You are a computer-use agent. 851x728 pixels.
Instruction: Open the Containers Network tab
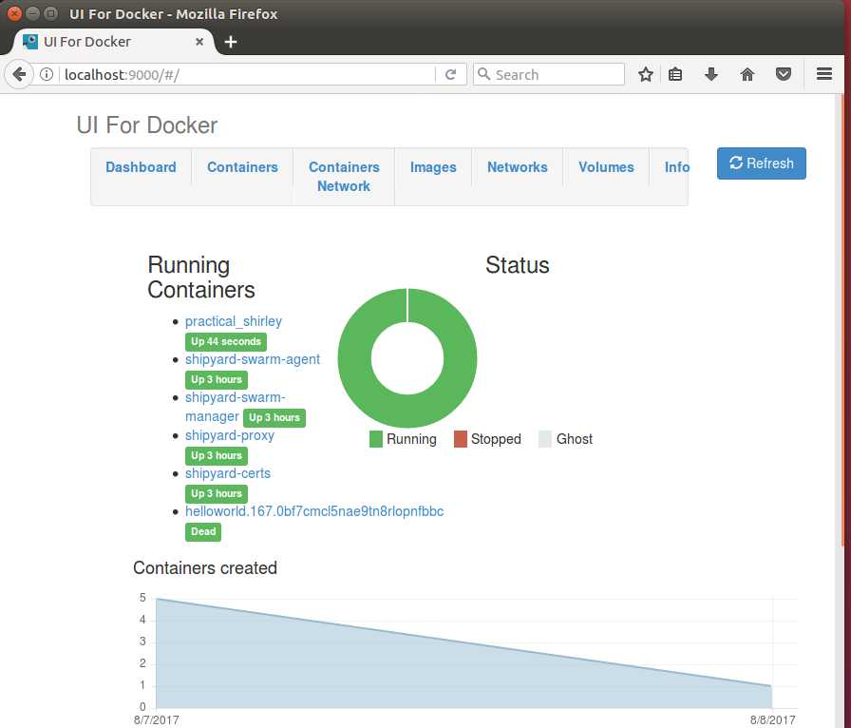point(344,177)
